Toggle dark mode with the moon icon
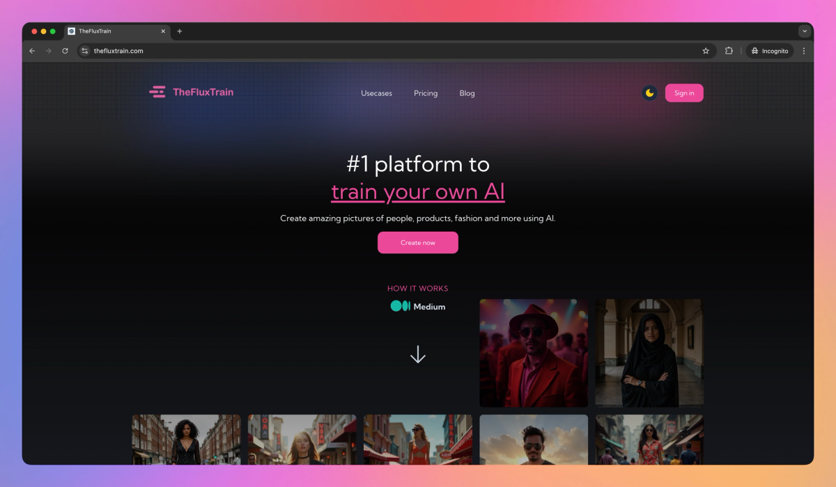Screen dimensions: 836x487 649,92
